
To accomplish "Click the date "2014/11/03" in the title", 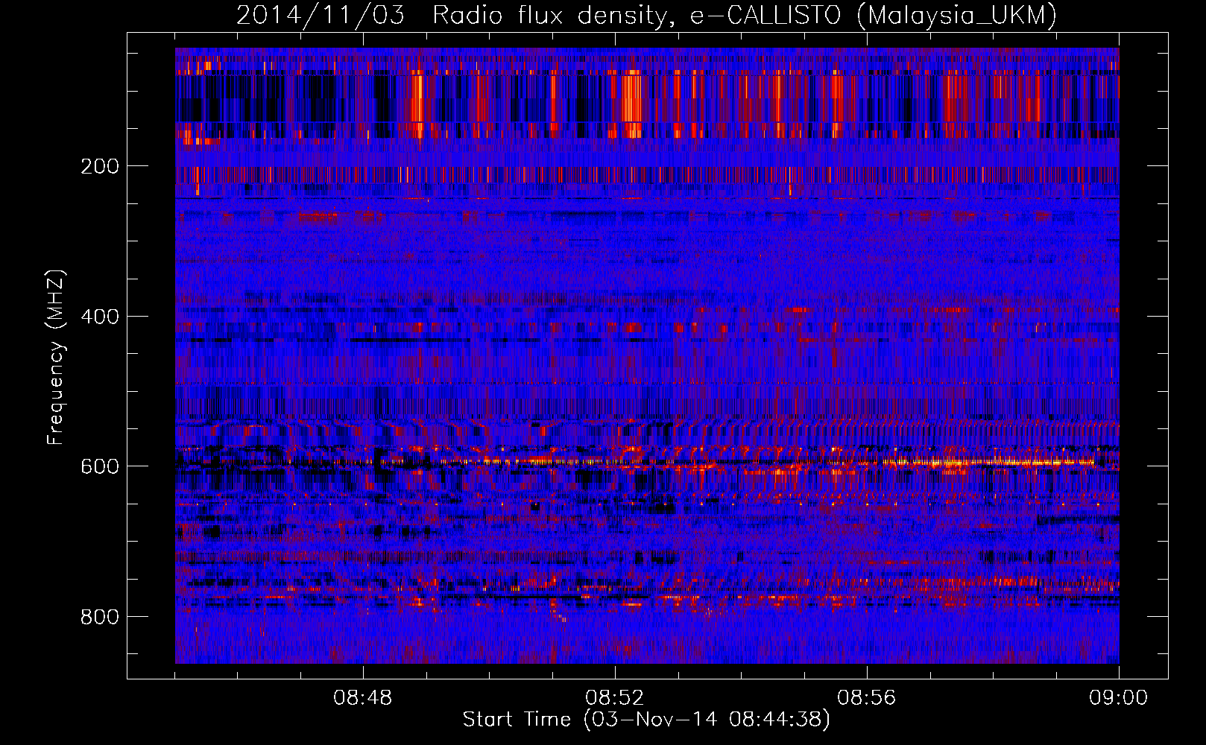I will [321, 16].
